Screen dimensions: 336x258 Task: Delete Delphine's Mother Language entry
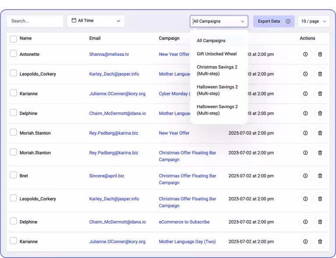[320, 114]
